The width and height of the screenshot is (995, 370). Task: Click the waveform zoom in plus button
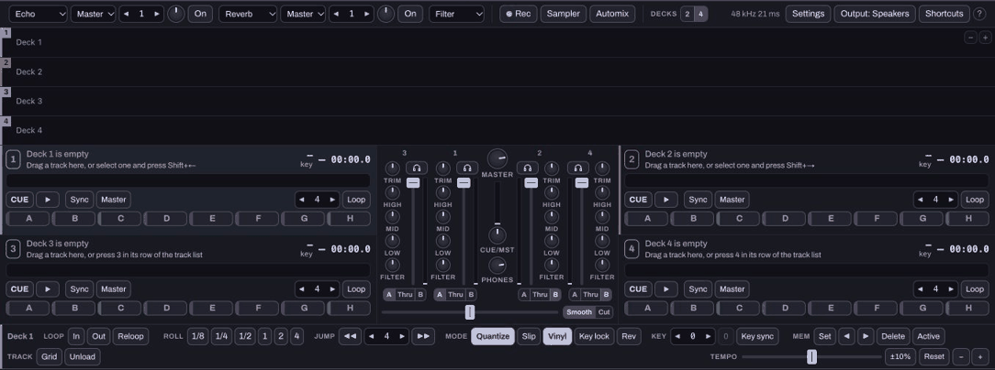[984, 38]
